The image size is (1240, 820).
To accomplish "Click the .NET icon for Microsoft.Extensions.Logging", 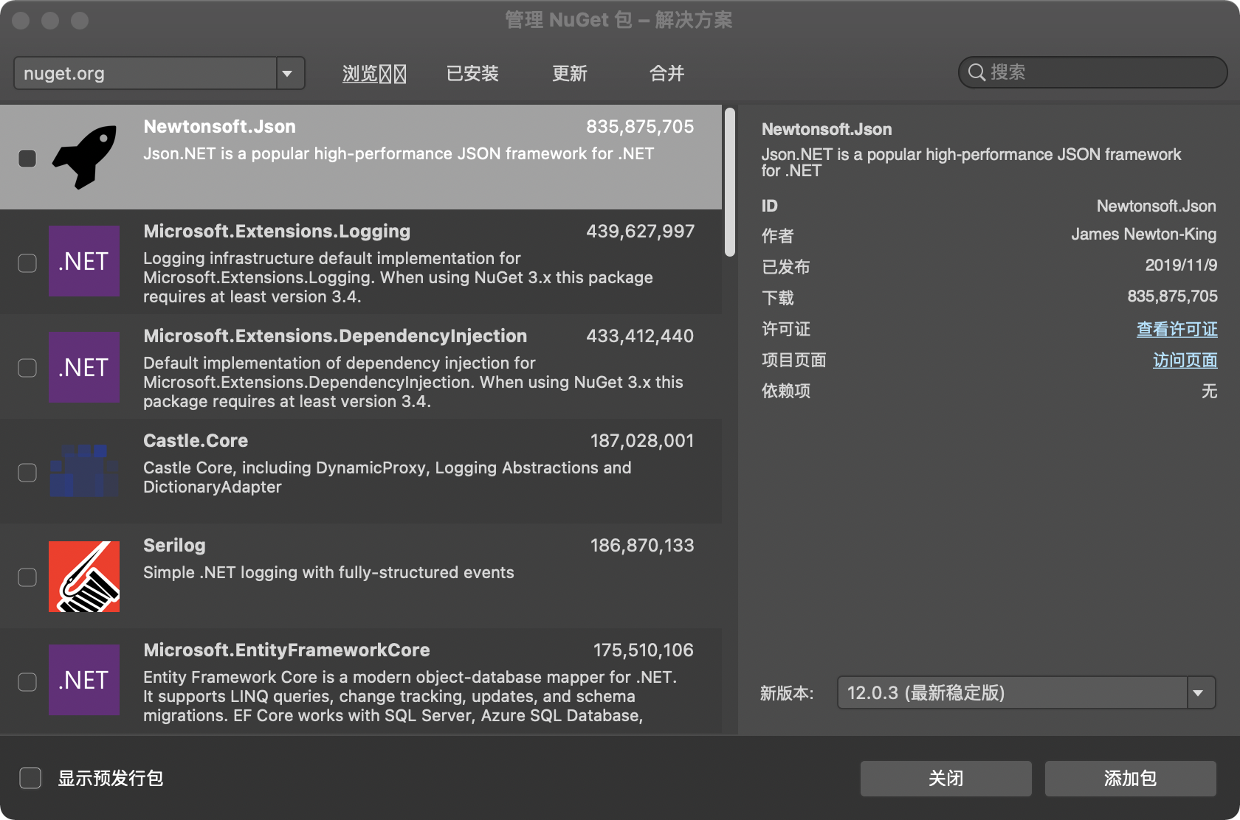I will coord(83,262).
